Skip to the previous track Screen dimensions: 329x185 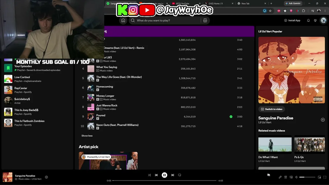pos(156,175)
